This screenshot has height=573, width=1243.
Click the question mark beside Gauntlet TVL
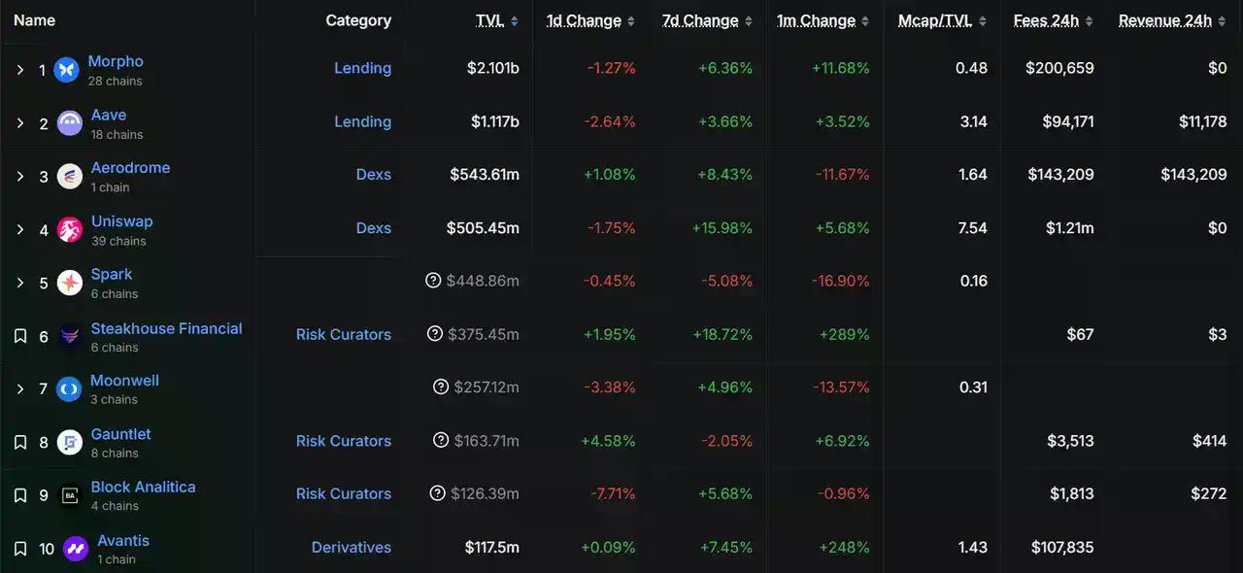tap(441, 440)
